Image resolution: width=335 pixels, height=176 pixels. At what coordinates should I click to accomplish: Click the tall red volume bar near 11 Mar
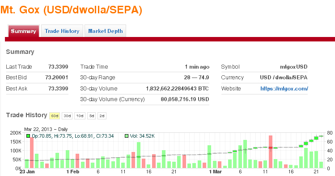pyautogui.click(x=271, y=152)
